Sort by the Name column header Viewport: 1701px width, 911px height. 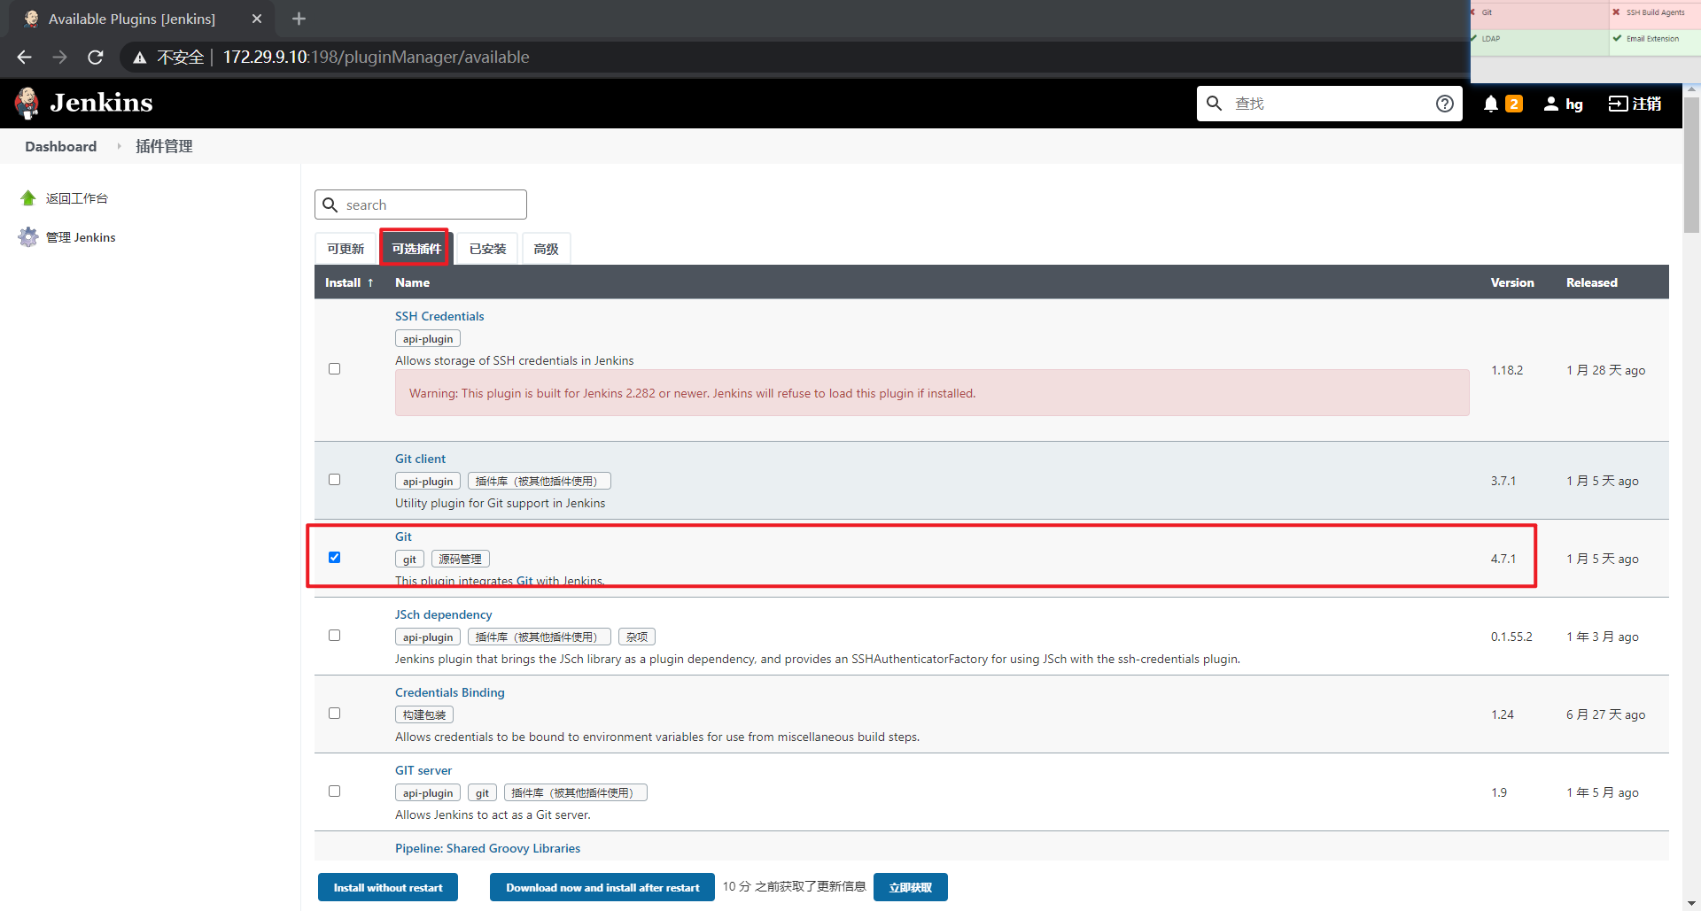[x=412, y=282]
